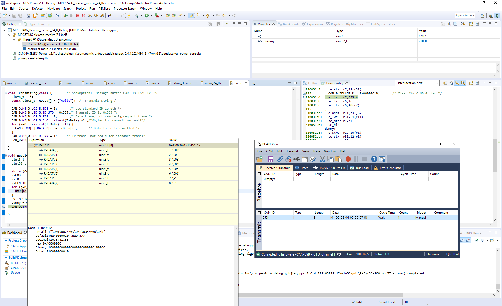Click the PCAN-View help question mark icon
Viewport: 502px width, 306px height.
[x=374, y=159]
